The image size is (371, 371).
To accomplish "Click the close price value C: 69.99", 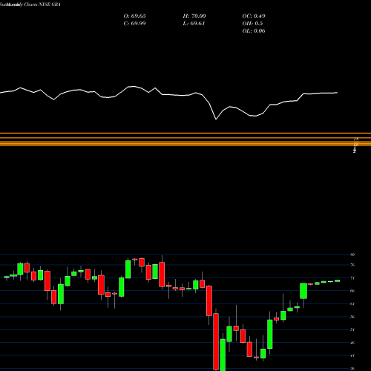I will [x=134, y=24].
